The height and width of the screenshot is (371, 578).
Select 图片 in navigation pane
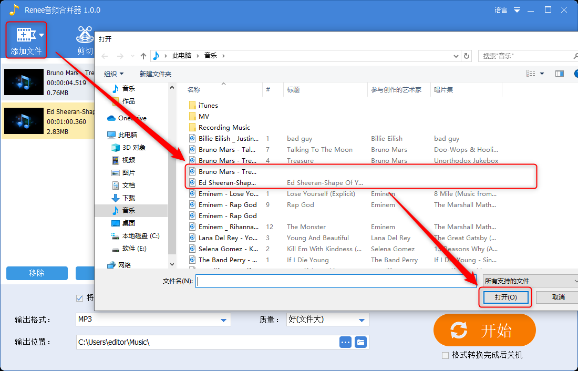coord(124,172)
